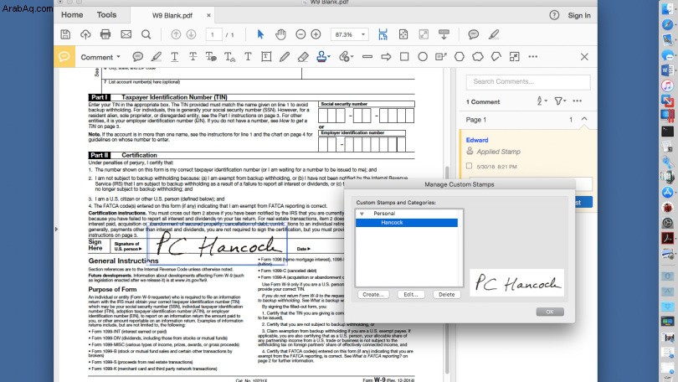
Task: Click the Search Comments field
Action: point(528,82)
